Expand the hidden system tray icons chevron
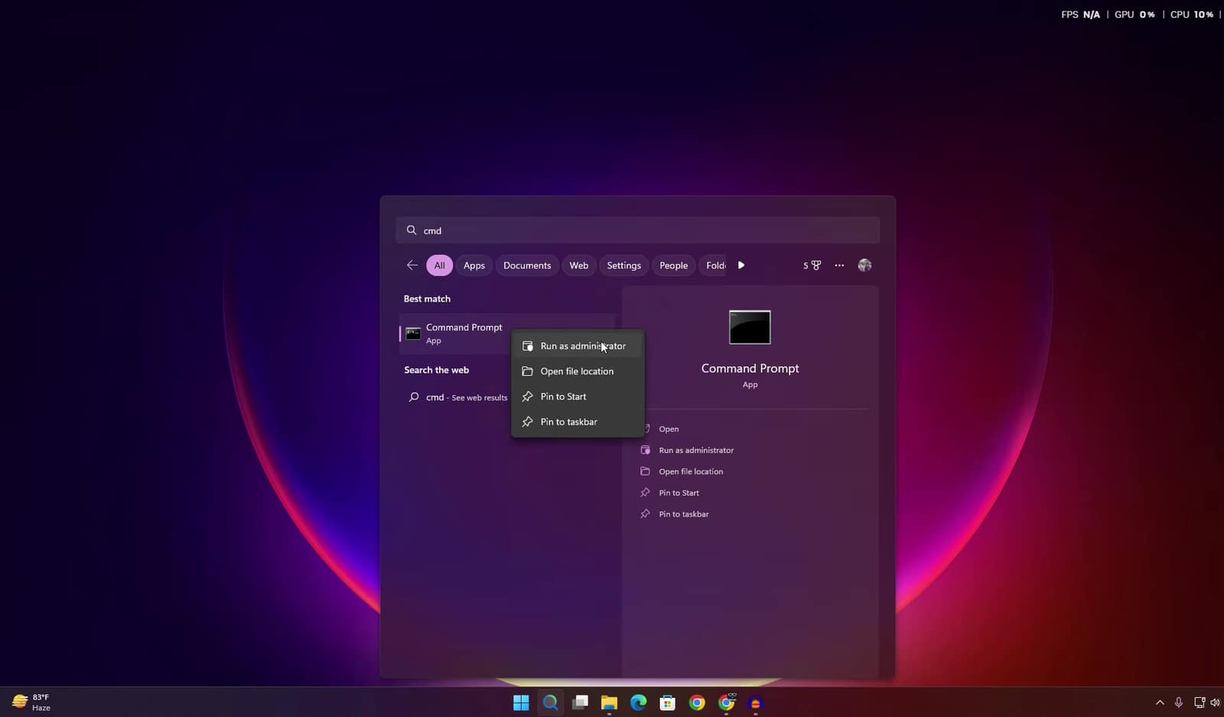 (1160, 702)
